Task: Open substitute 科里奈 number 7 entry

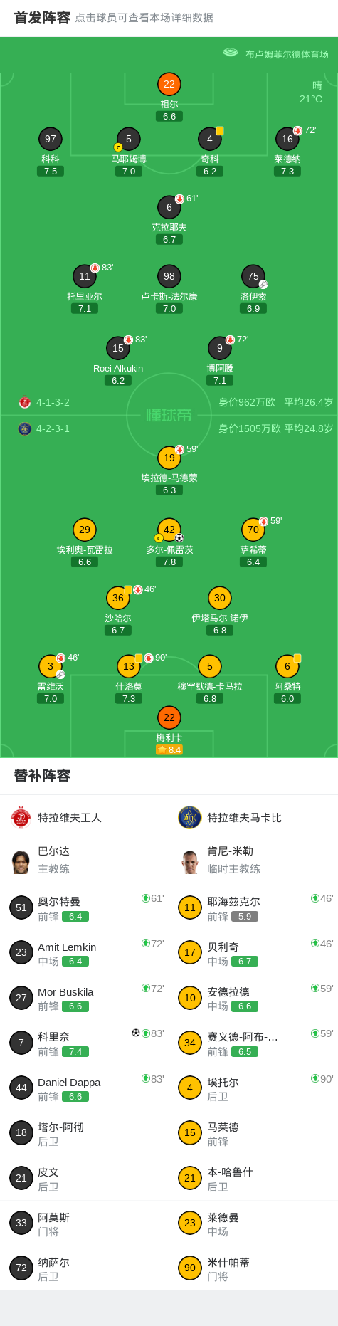Action: tap(85, 1043)
